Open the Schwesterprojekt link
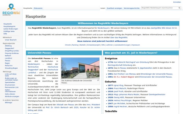The width and height of the screenshot is (183, 114). 94,45
